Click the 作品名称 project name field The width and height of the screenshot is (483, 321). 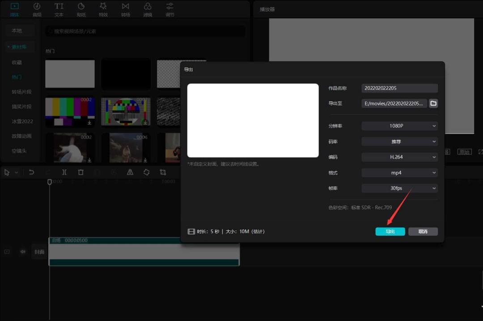[x=399, y=88]
